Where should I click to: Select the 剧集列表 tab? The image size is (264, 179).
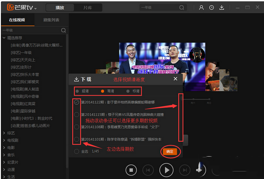click(51, 20)
